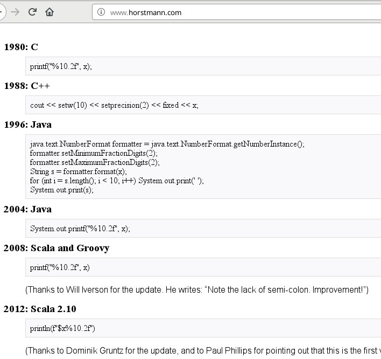Click the heading "1988: C++"

[x=27, y=86]
